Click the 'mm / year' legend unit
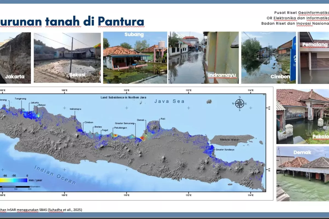This screenshot has width=329, height=219. (x=36, y=180)
